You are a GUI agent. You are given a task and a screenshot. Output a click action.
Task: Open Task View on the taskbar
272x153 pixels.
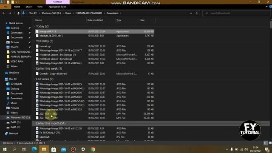click(24, 149)
